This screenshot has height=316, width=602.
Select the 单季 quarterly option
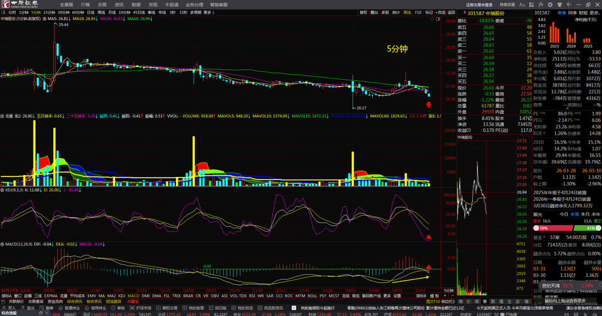(x=561, y=13)
